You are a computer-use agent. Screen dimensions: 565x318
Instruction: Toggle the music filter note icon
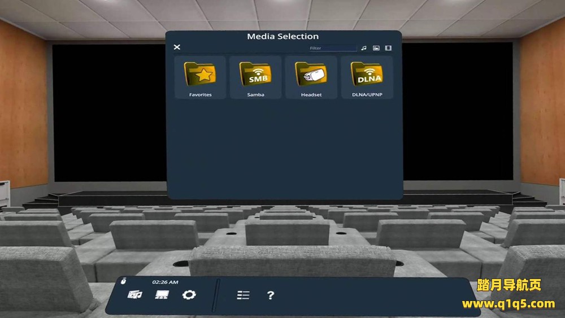click(364, 48)
